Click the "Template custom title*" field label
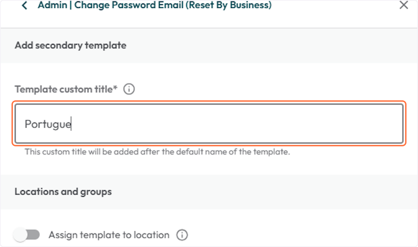This screenshot has width=418, height=247. [66, 89]
